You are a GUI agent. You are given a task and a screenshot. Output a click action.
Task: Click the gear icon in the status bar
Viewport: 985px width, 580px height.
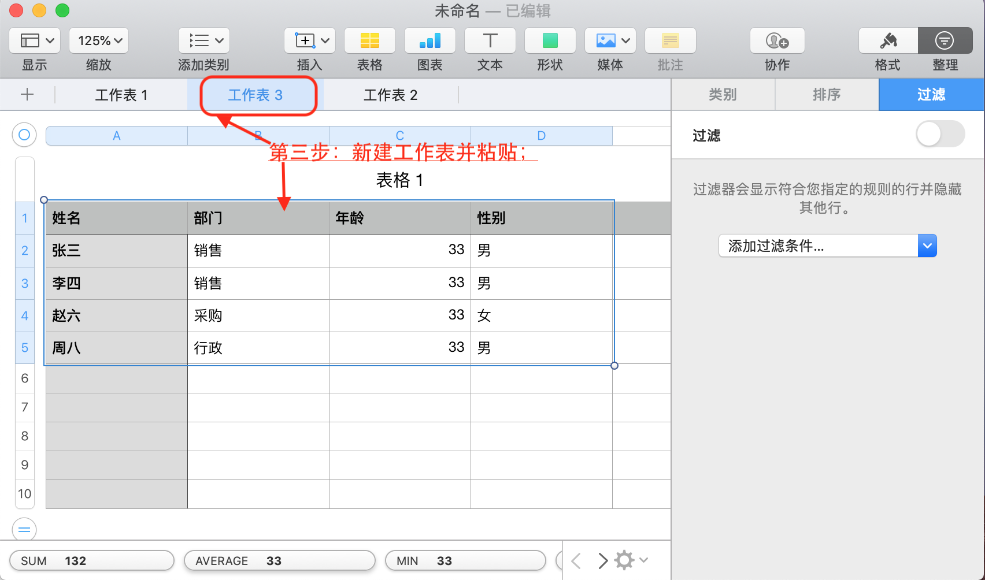tap(624, 560)
